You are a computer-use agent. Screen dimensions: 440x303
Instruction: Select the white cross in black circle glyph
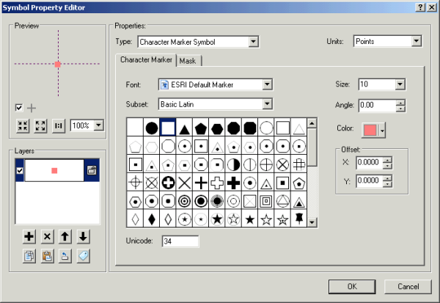click(x=168, y=183)
